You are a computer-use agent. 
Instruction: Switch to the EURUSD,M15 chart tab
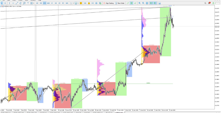coord(120,112)
